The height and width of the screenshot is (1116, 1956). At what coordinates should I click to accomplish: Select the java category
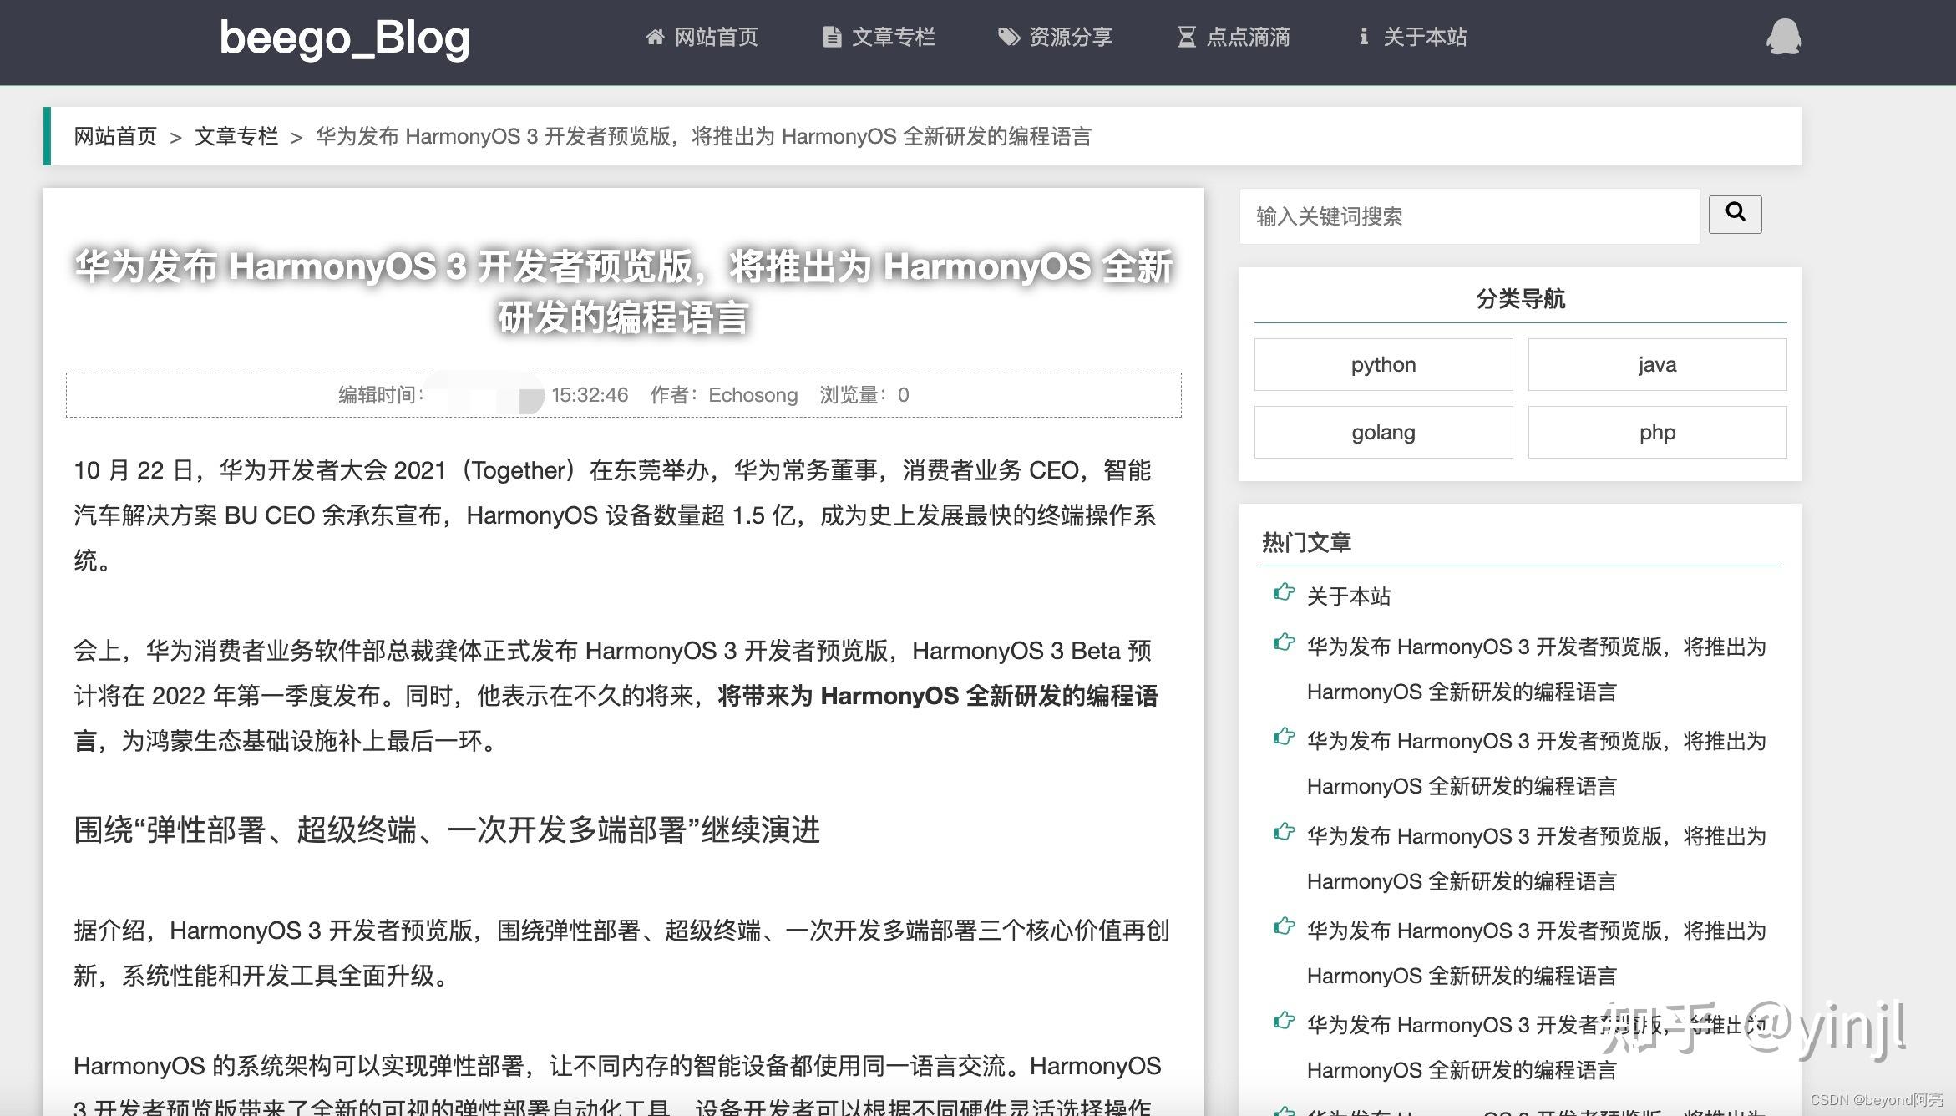1656,364
